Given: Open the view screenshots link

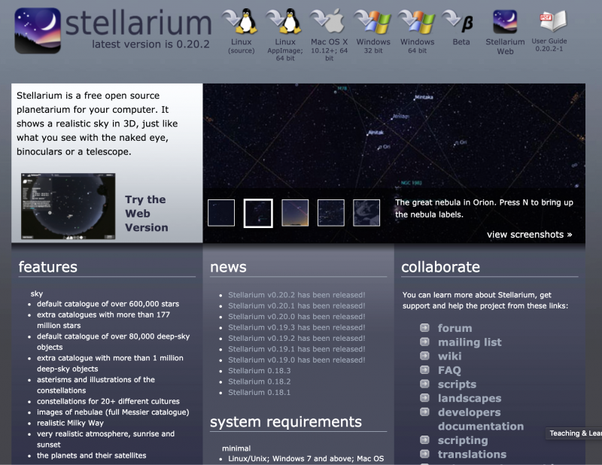Looking at the screenshot, I should (x=530, y=235).
